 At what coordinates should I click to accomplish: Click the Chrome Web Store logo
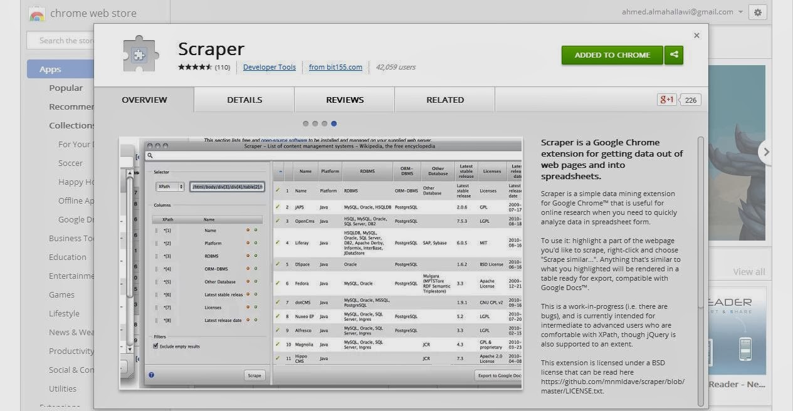[37, 13]
